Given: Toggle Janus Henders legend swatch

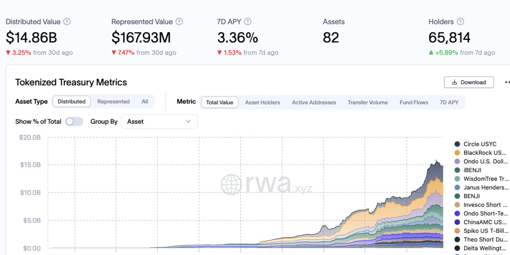Looking at the screenshot, I should [x=457, y=187].
